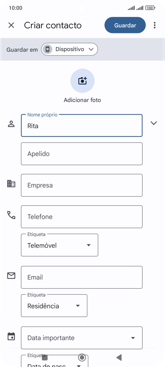The width and height of the screenshot is (165, 367).
Task: Click the person icon beside the name field
Action: click(x=11, y=123)
